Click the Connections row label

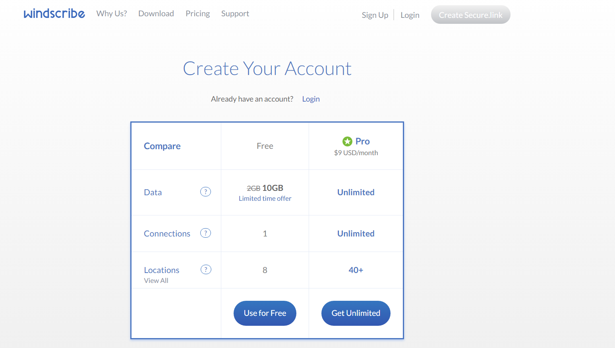(167, 234)
